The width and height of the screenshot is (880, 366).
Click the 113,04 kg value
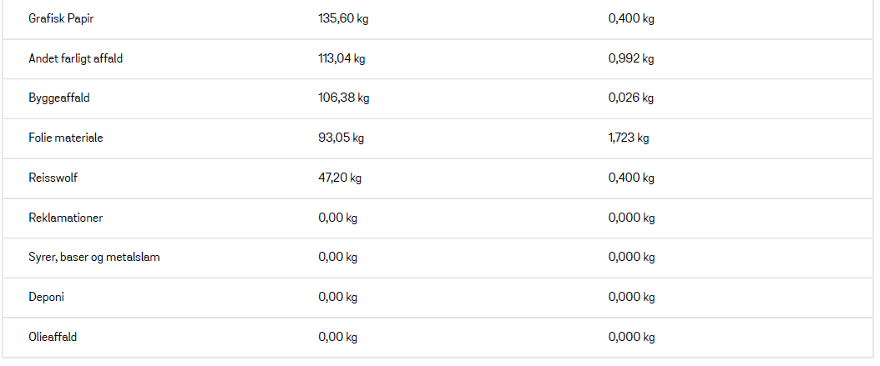point(341,58)
